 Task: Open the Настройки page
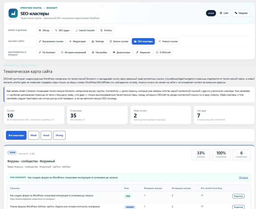pyautogui.click(x=99, y=52)
